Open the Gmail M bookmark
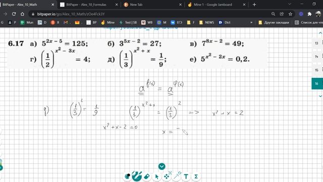323x182 pixels. (x=67, y=22)
